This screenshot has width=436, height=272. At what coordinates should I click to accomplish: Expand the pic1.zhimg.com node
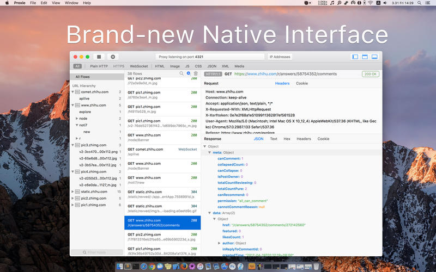pos(72,205)
